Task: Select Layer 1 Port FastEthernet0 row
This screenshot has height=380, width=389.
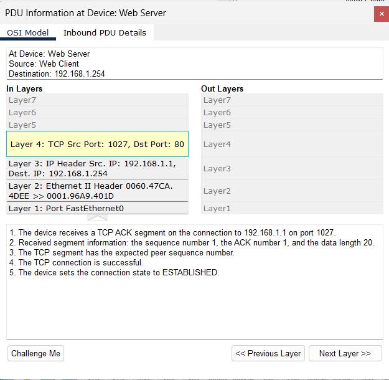Action: click(97, 208)
